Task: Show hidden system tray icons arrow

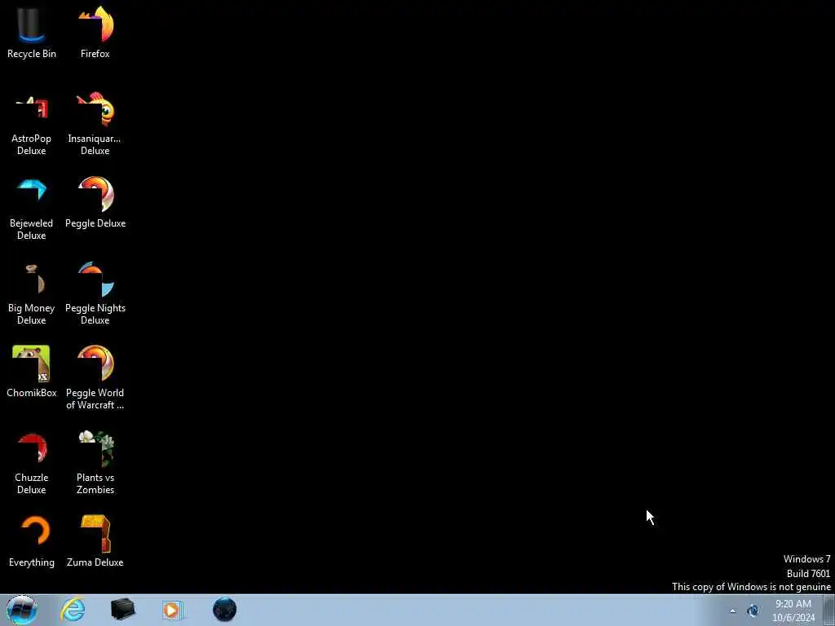Action: click(732, 611)
